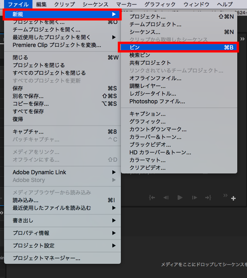Viewport: 247px width, 278px height.
Task: Choose Premiere Clip プロジェクトを変換...
Action: (x=62, y=45)
